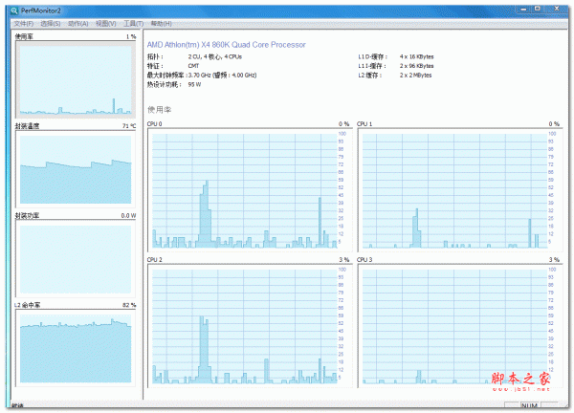Minimize the PerfMonitor2 window
The height and width of the screenshot is (413, 574).
[523, 9]
